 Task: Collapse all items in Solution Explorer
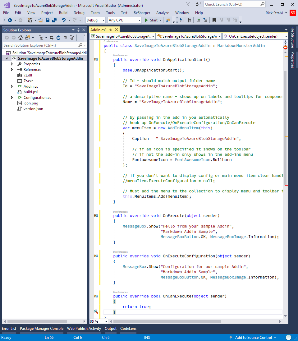65,38
